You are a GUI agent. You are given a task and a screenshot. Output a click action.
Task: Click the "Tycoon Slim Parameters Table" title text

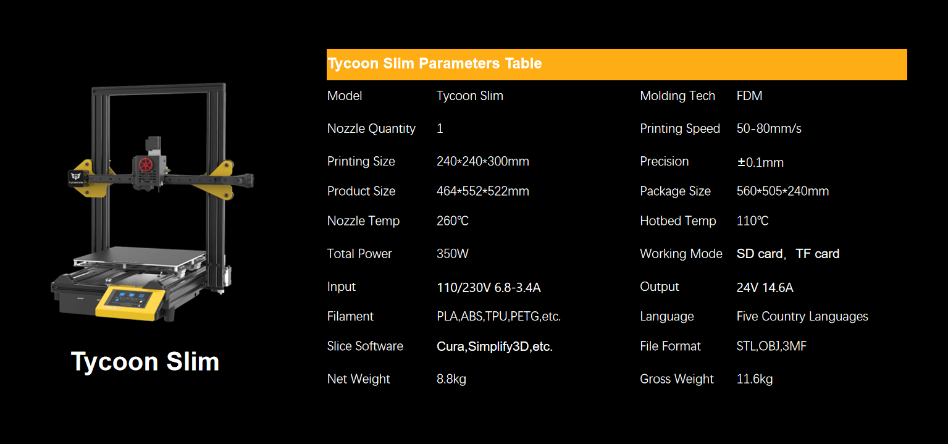435,64
